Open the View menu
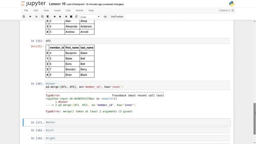This screenshot has height=144, width=256. click(46, 10)
